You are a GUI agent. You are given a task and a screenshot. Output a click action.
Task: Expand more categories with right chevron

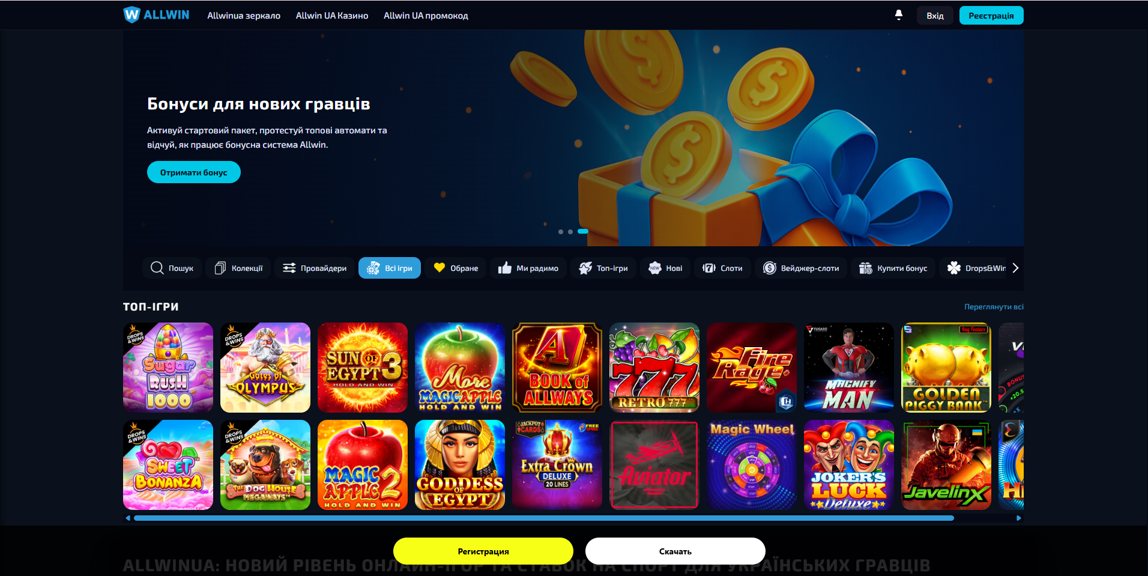point(1015,268)
